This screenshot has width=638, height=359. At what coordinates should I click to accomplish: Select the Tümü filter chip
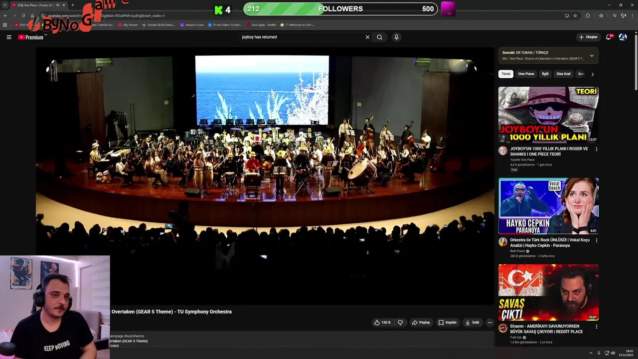[506, 74]
